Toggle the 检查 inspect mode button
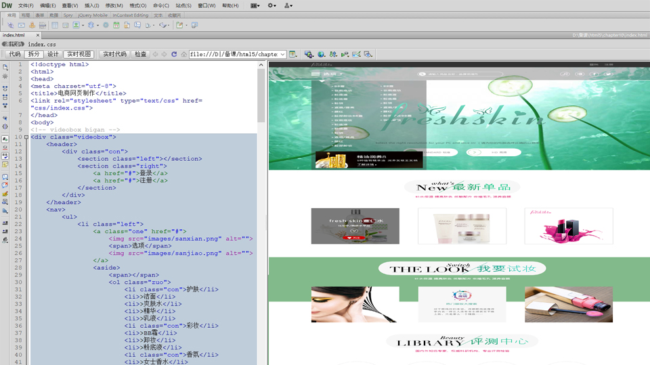 pos(141,54)
